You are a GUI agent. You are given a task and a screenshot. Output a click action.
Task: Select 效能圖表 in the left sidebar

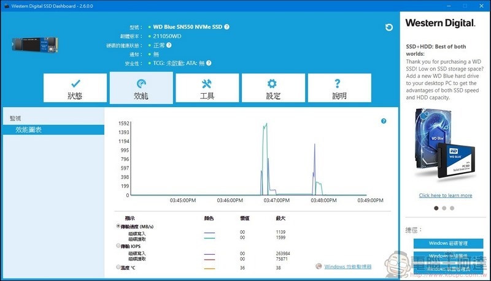pyautogui.click(x=53, y=130)
